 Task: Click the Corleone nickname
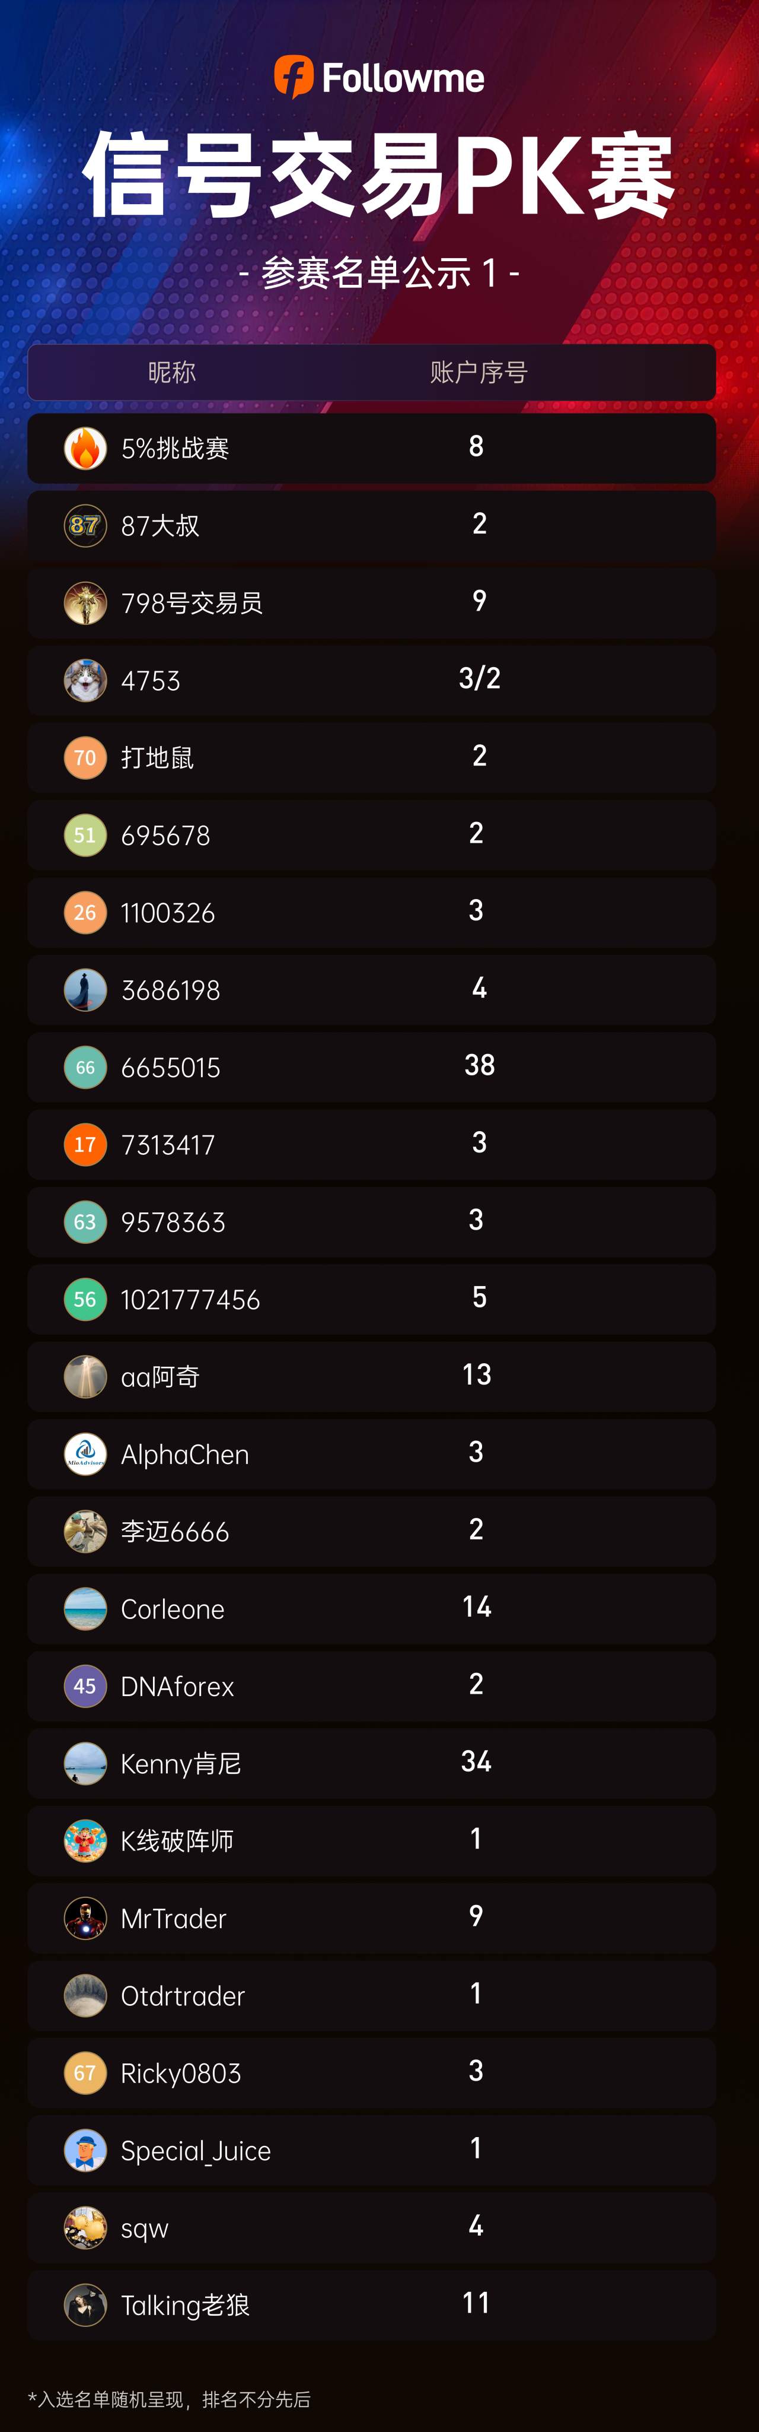pyautogui.click(x=173, y=1609)
